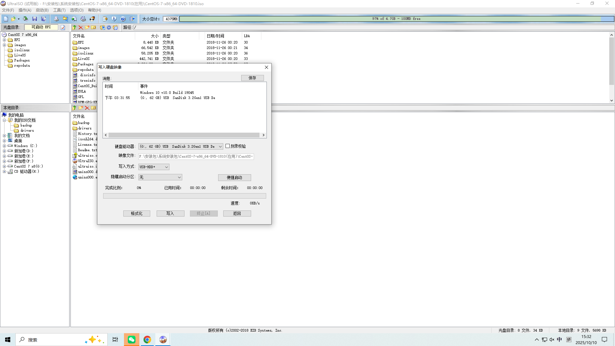Click the Image Information icon

pyautogui.click(x=114, y=19)
